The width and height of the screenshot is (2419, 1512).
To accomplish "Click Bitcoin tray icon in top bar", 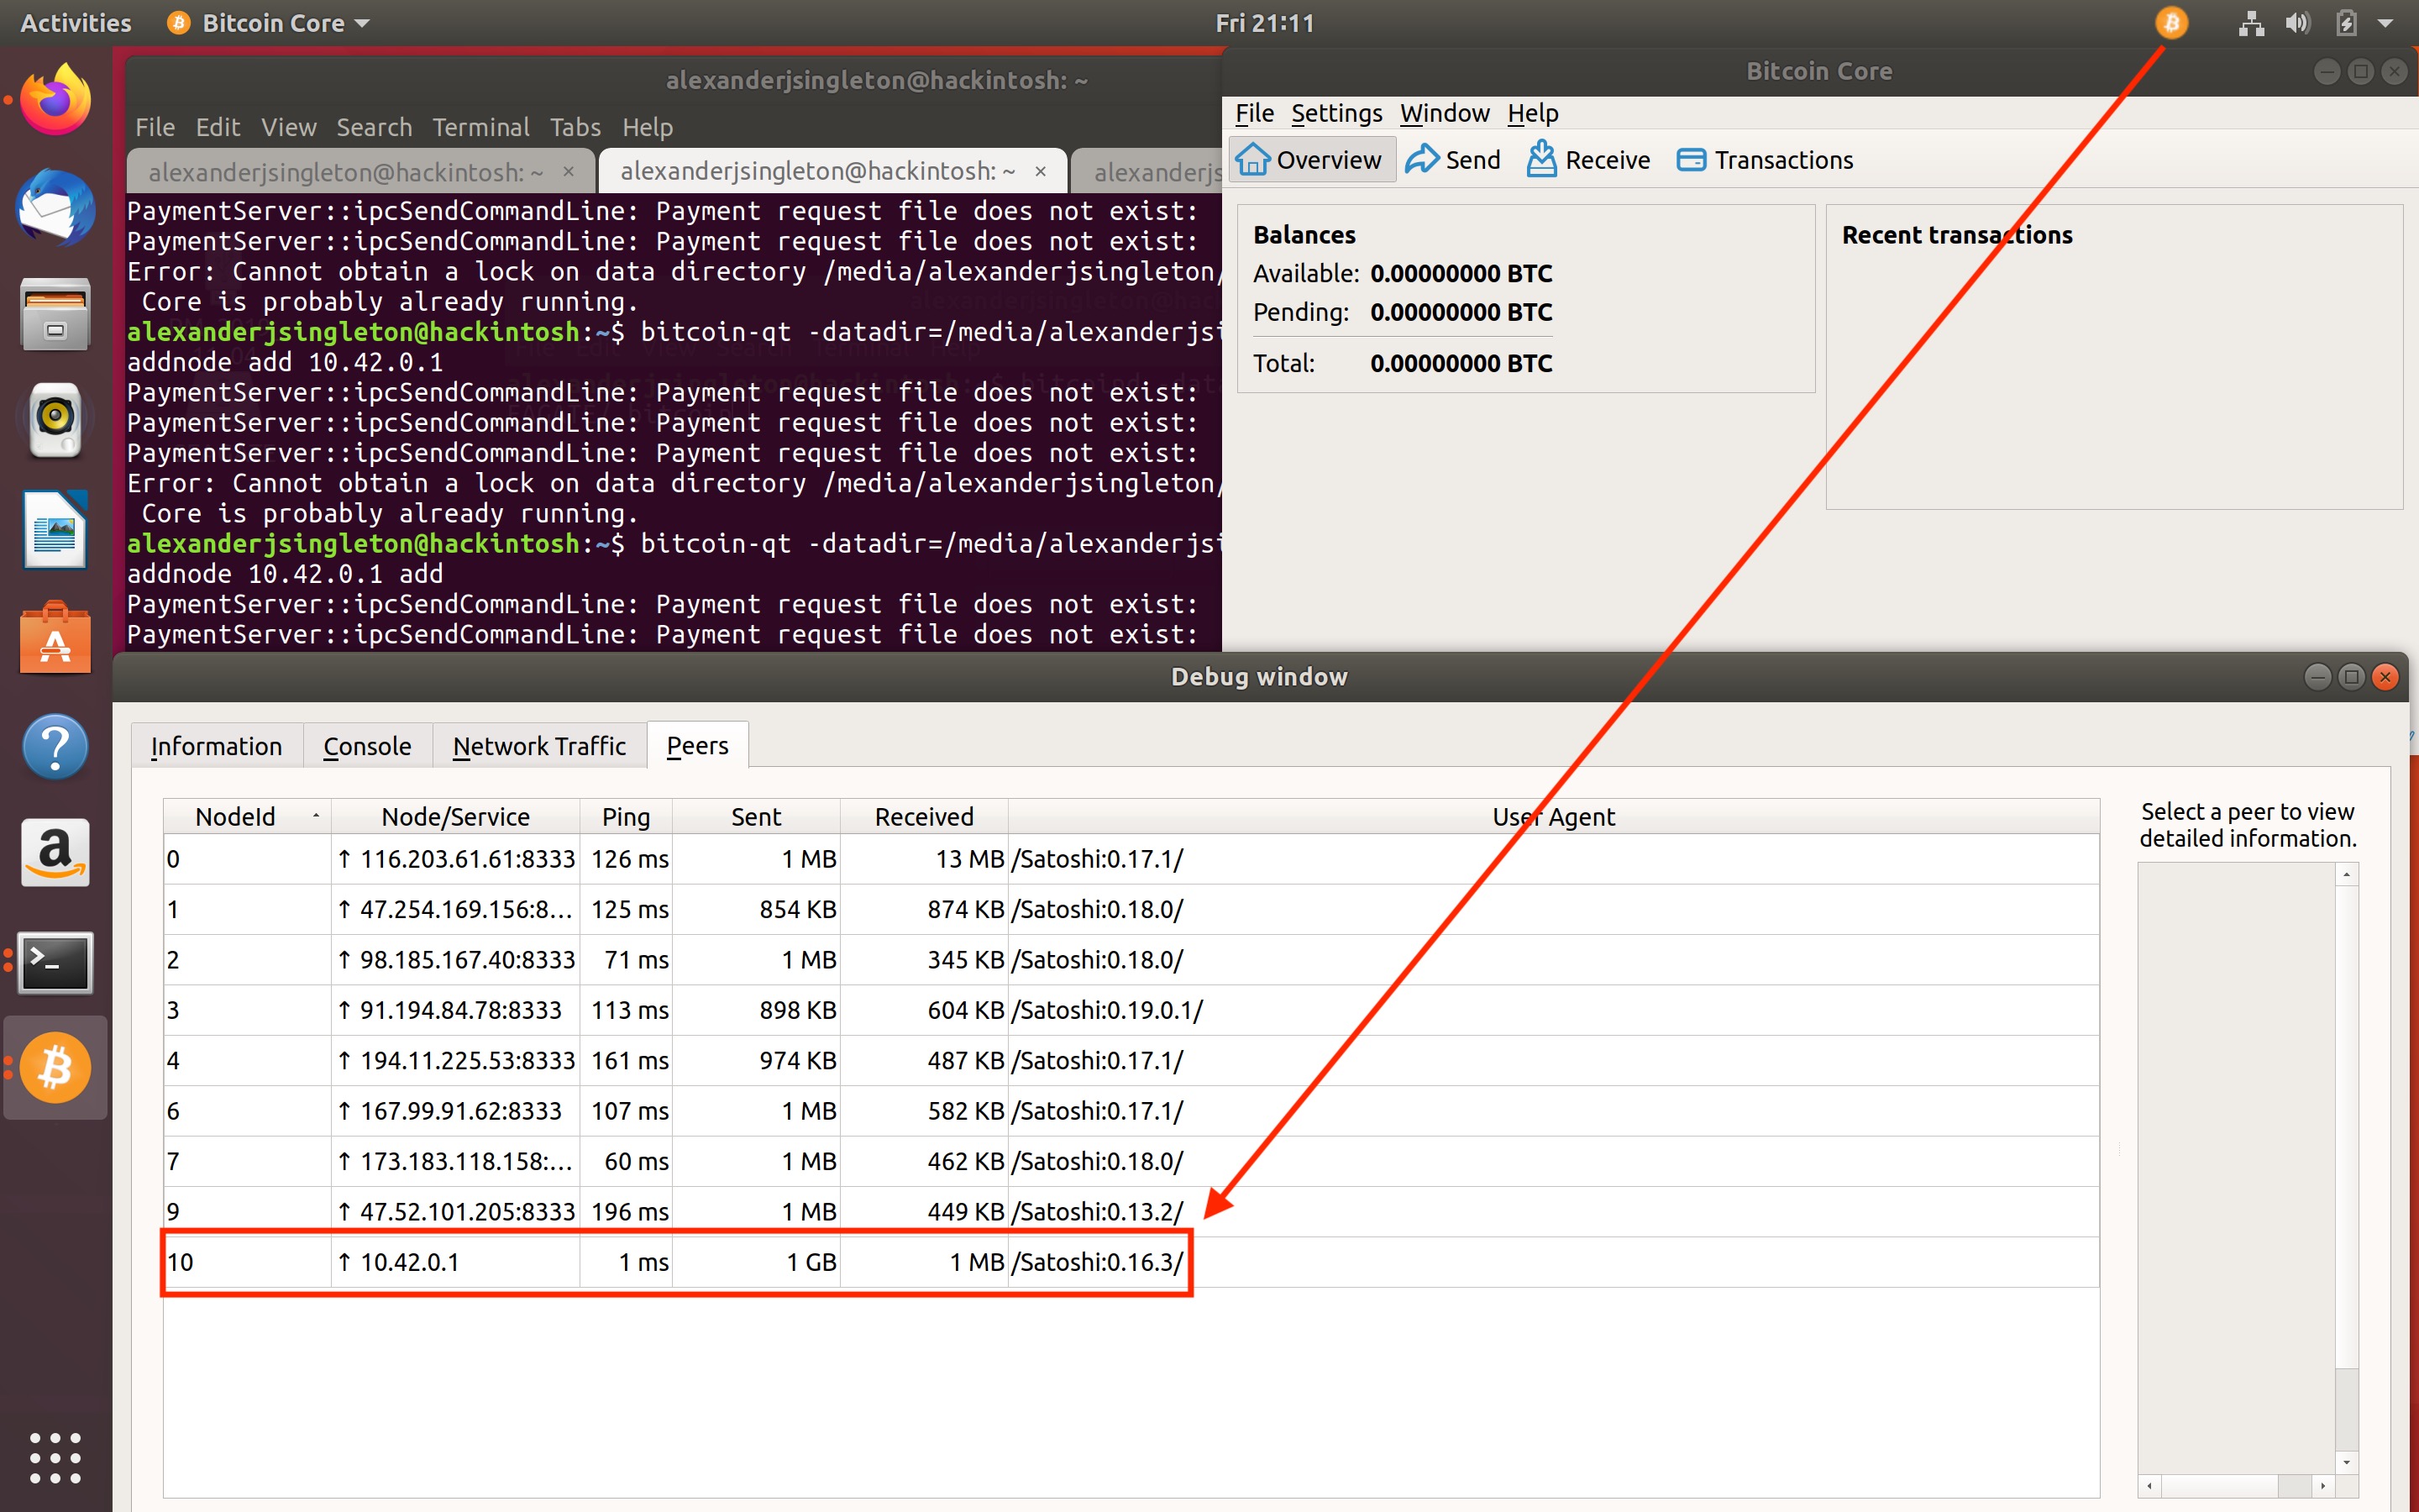I will coord(2171,22).
